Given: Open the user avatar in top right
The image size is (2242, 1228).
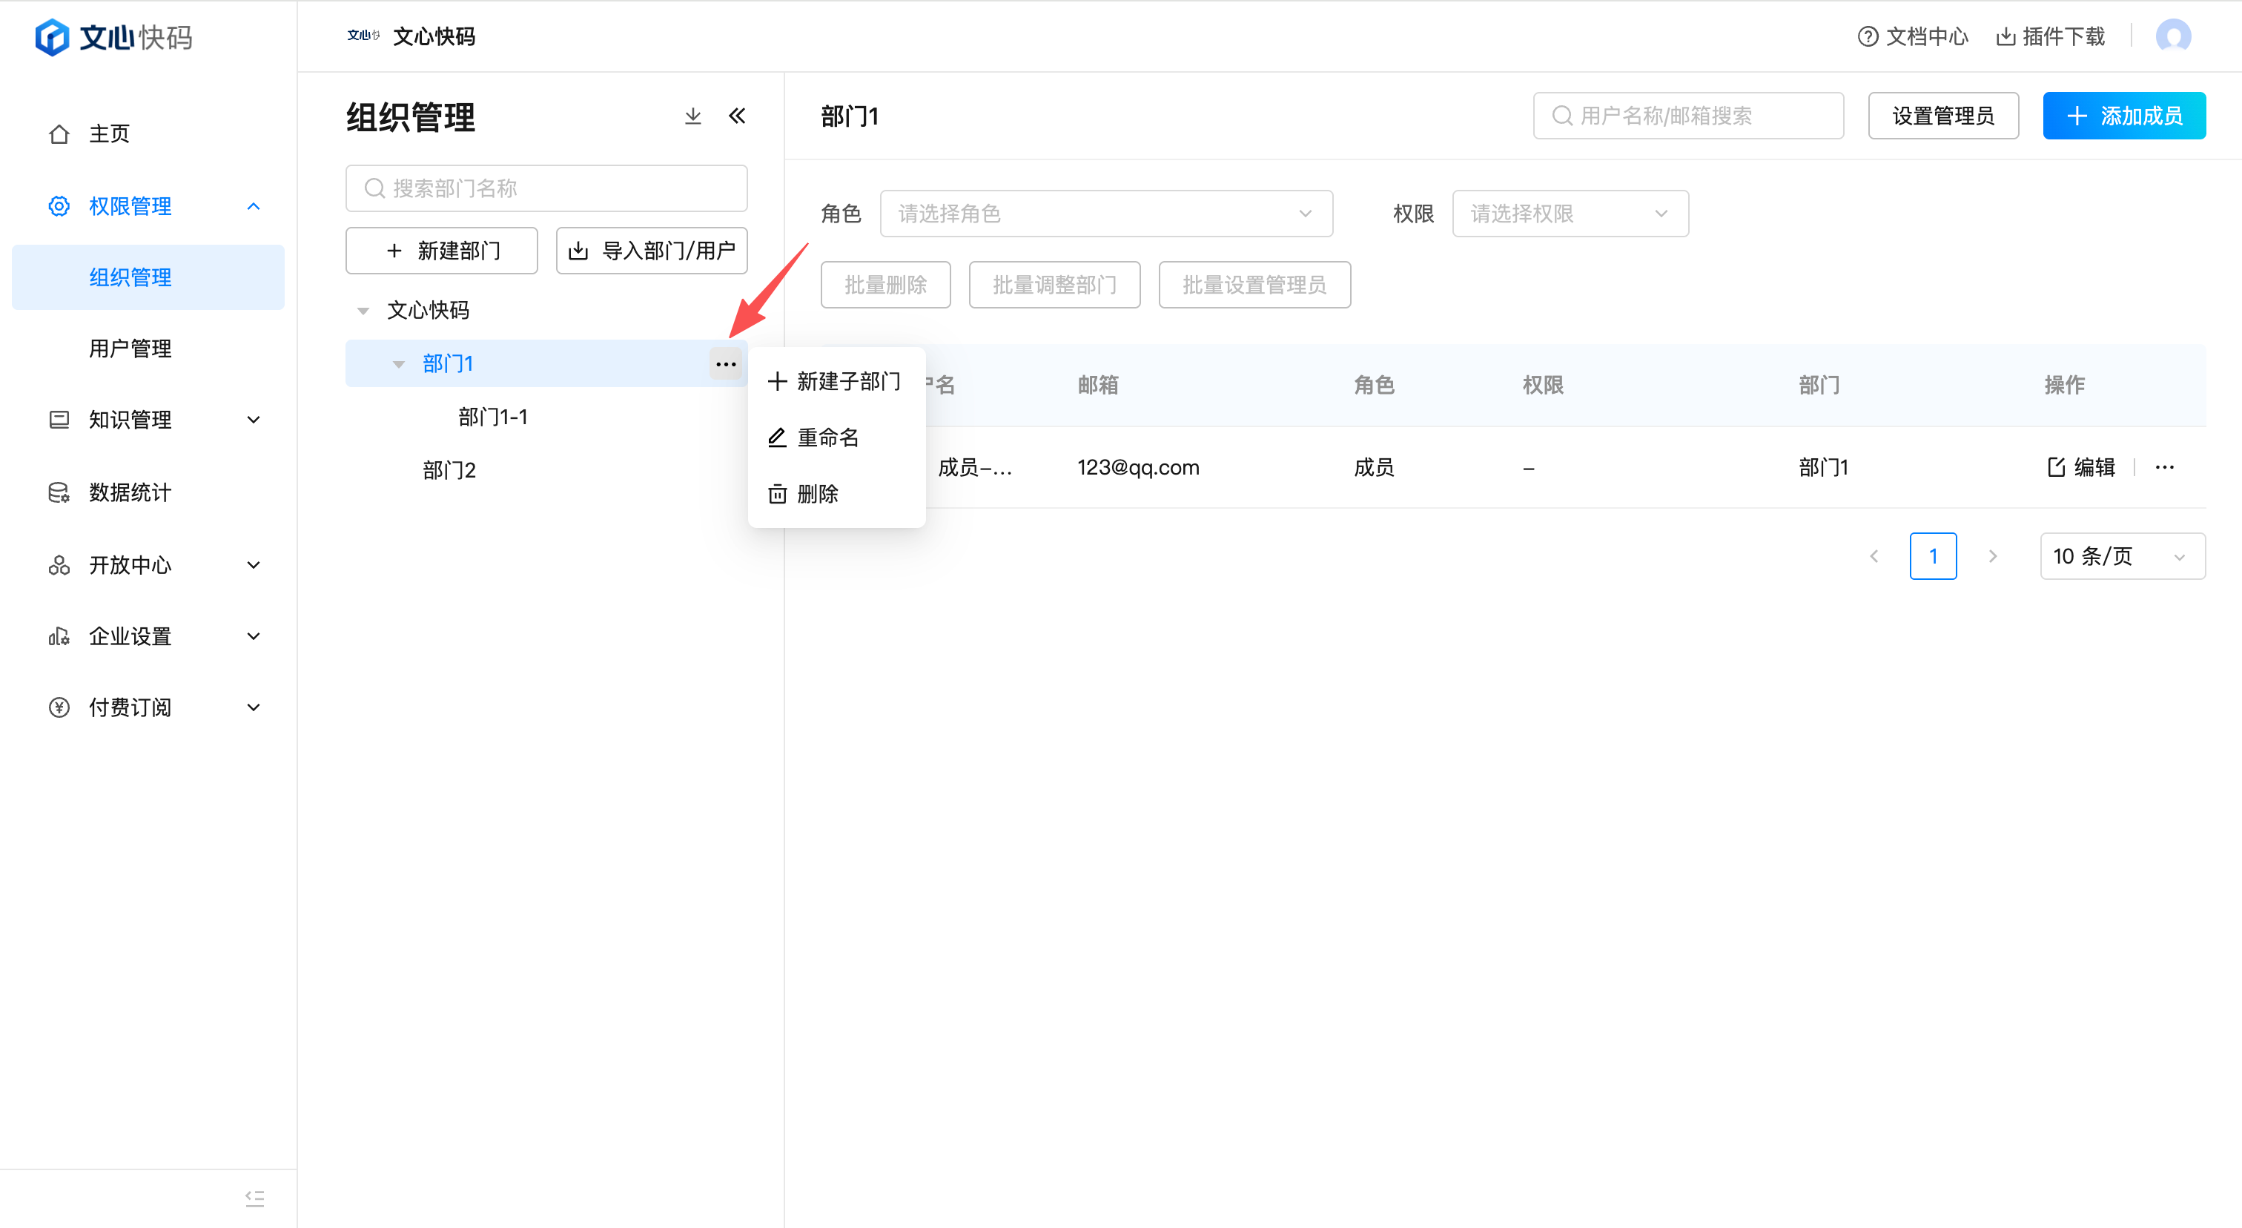Looking at the screenshot, I should 2172,36.
